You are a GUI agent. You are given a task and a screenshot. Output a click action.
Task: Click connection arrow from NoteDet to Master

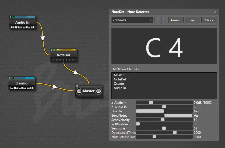click(x=76, y=72)
